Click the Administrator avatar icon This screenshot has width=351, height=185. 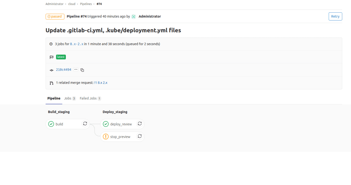[x=134, y=16]
